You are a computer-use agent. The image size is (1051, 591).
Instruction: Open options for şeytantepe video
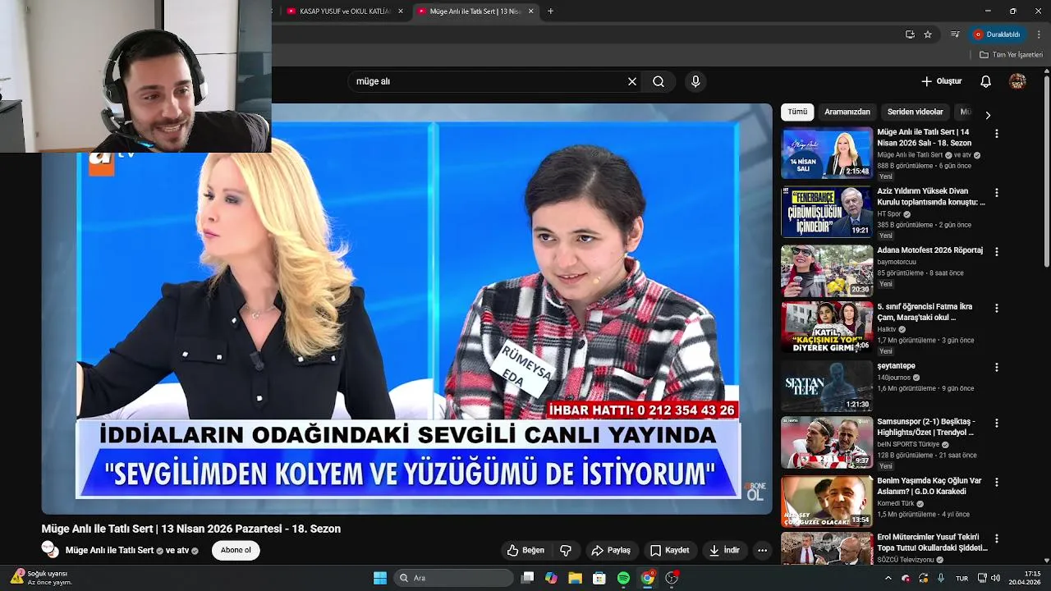pyautogui.click(x=997, y=367)
